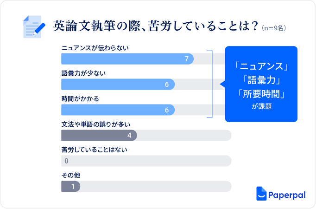The width and height of the screenshot is (316, 209).
Task: Click the gray bar showing value 1
Action: point(70,187)
